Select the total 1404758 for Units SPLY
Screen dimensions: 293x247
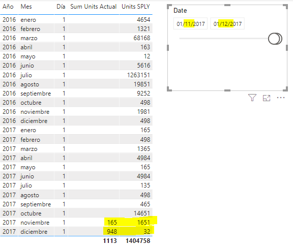click(x=138, y=241)
